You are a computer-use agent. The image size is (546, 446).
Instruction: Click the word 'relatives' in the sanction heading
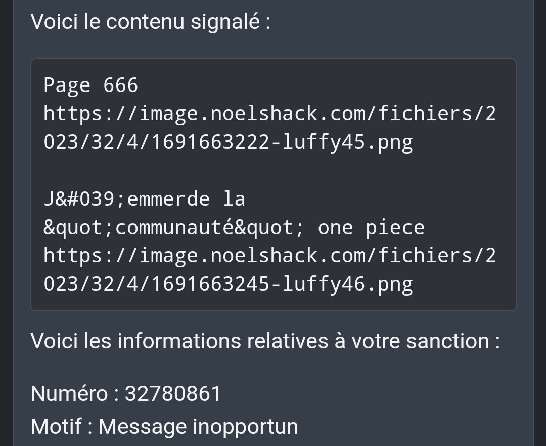pos(288,341)
